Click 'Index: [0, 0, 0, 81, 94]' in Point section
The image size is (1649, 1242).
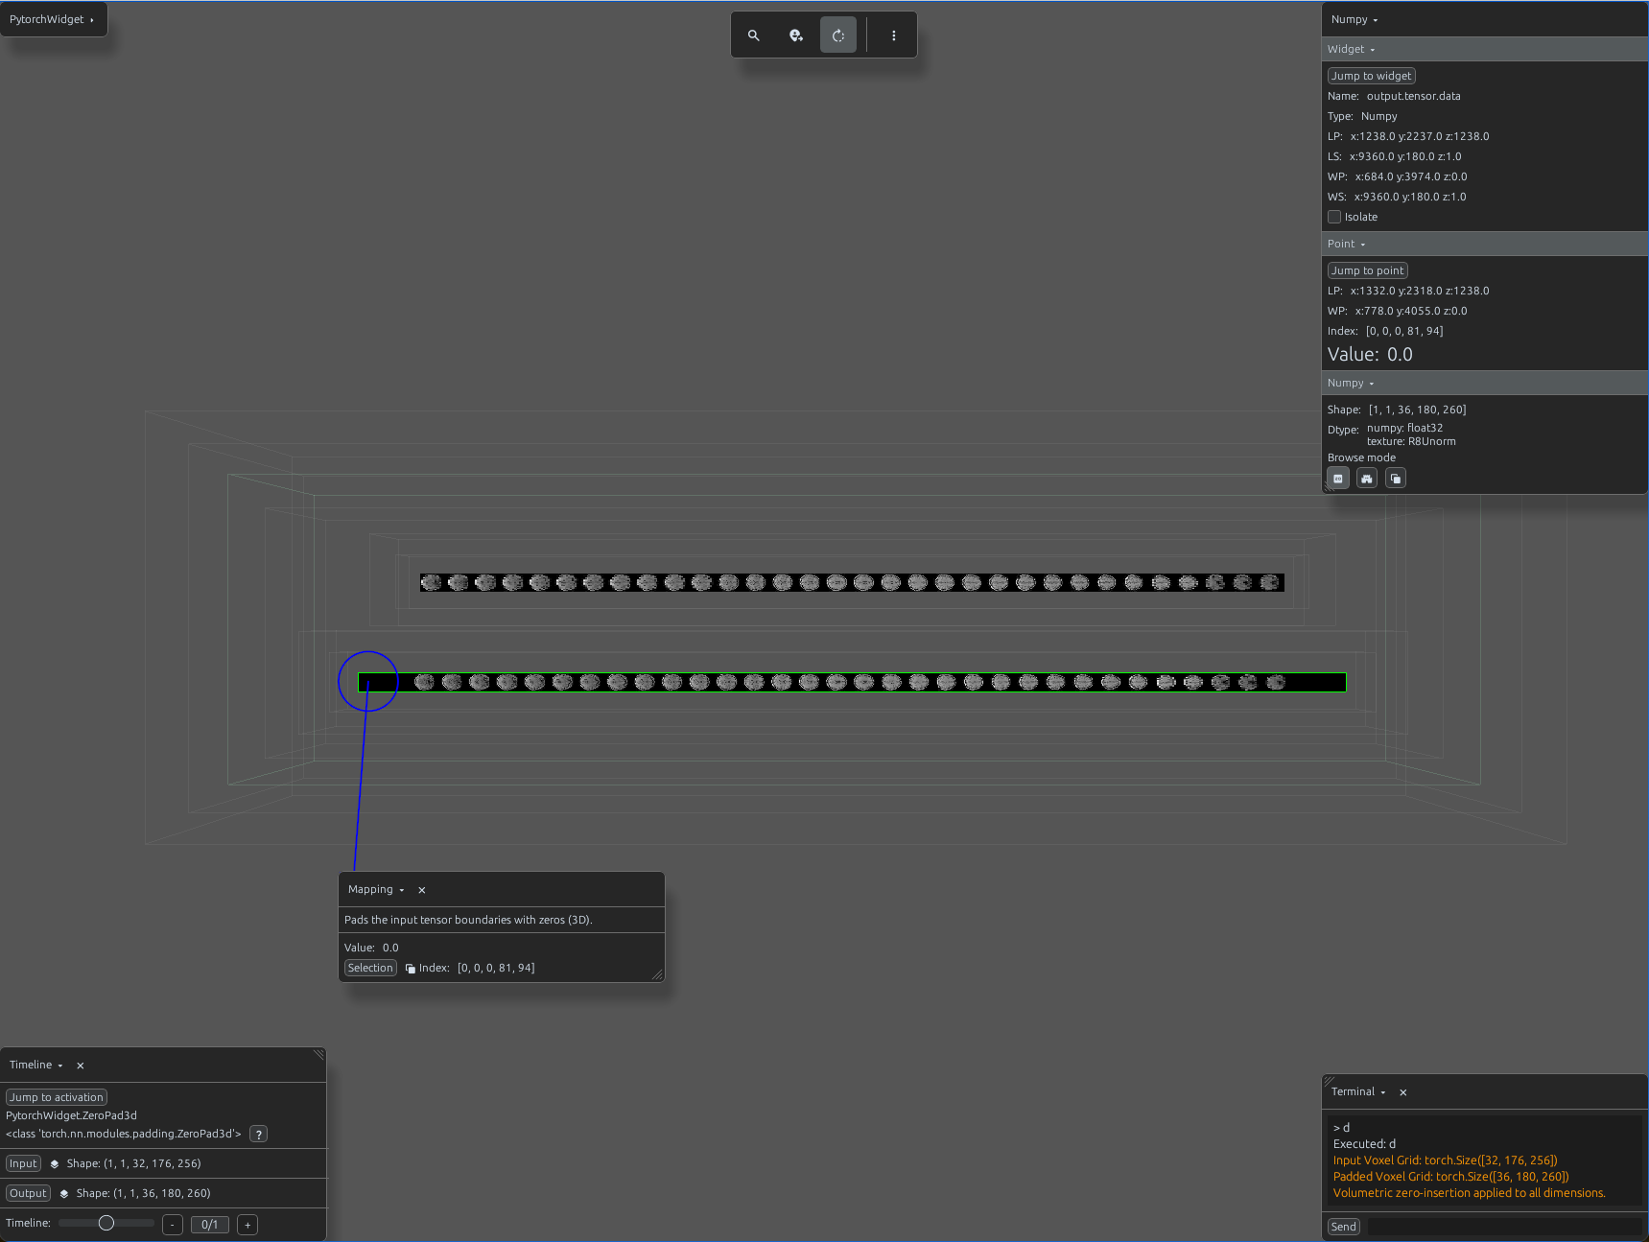click(1385, 331)
